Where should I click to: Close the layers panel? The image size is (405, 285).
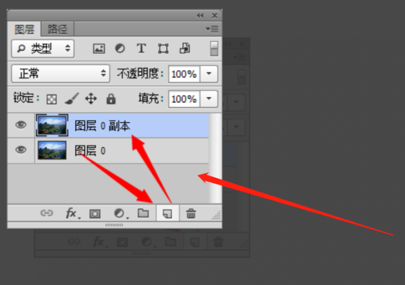click(x=215, y=15)
